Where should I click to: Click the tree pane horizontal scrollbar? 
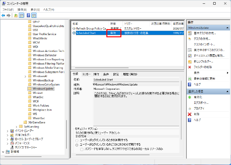[23, 157]
